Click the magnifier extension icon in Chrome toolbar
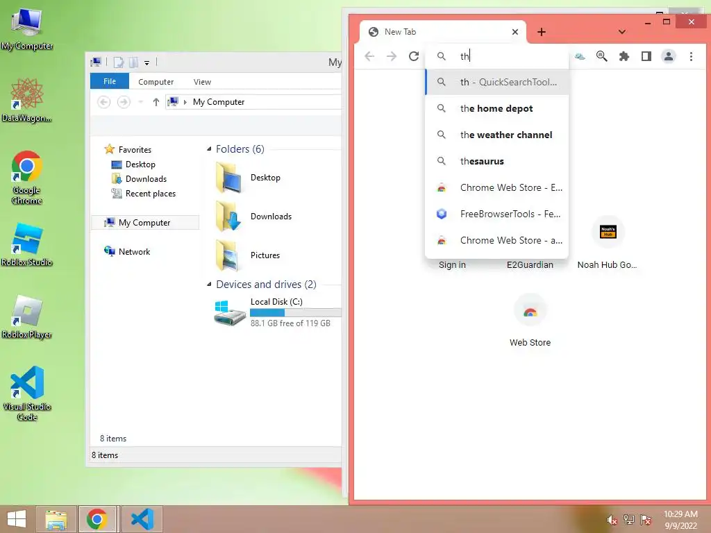The height and width of the screenshot is (533, 711). pyautogui.click(x=602, y=56)
